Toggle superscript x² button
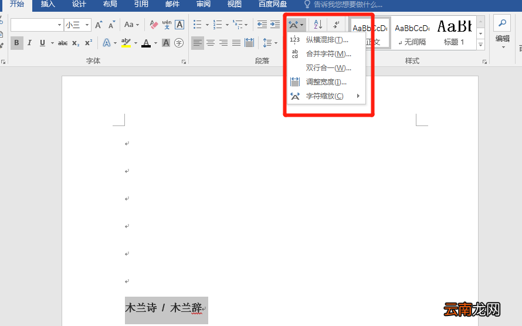Screen dimensions: 522x326 tap(88, 43)
